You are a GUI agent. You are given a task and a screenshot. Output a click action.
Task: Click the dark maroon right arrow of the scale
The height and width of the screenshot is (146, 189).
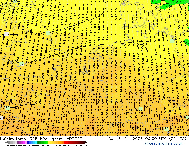[86, 142]
